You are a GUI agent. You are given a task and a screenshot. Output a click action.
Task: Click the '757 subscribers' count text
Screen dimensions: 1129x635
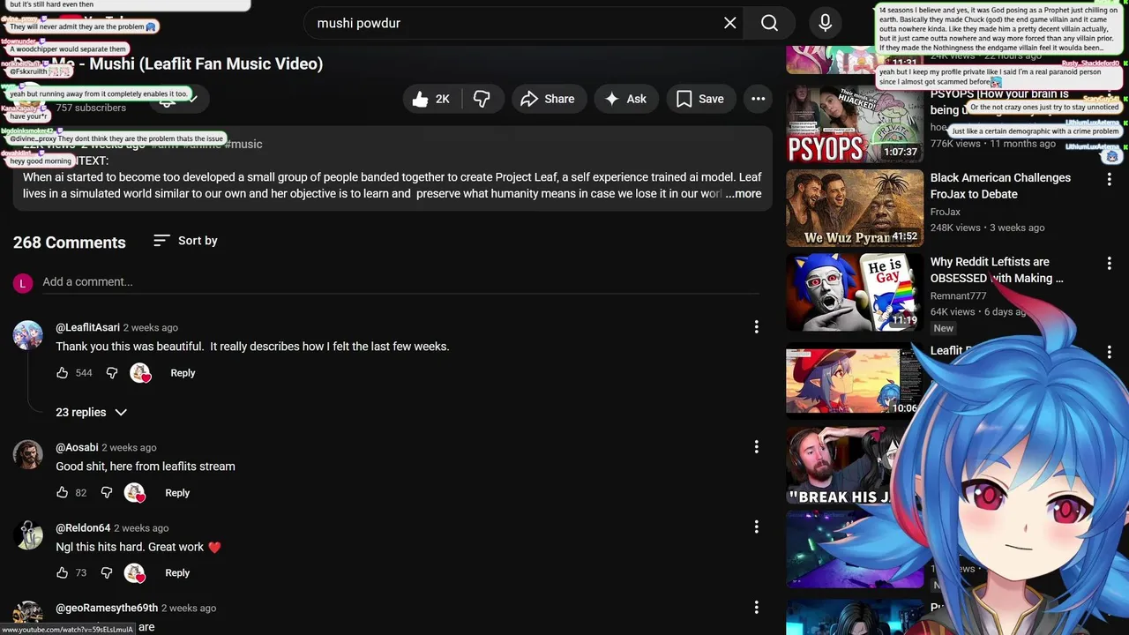91,108
